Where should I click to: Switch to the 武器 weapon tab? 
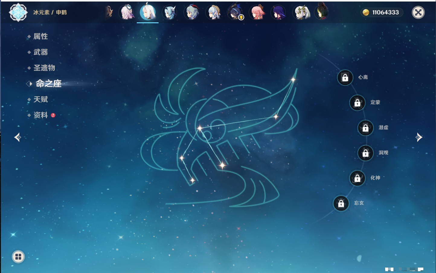[x=40, y=52]
